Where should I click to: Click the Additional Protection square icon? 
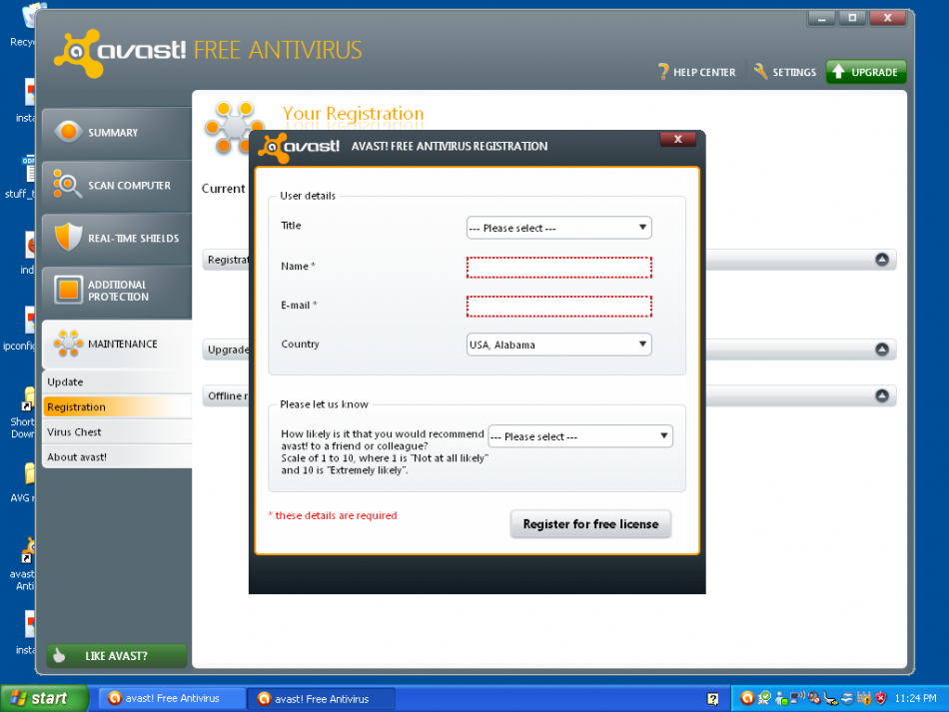coord(68,290)
